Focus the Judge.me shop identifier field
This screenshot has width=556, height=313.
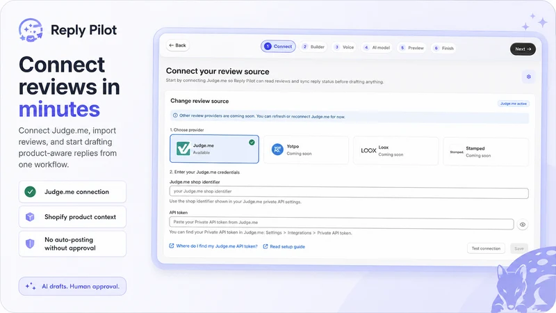pyautogui.click(x=349, y=193)
